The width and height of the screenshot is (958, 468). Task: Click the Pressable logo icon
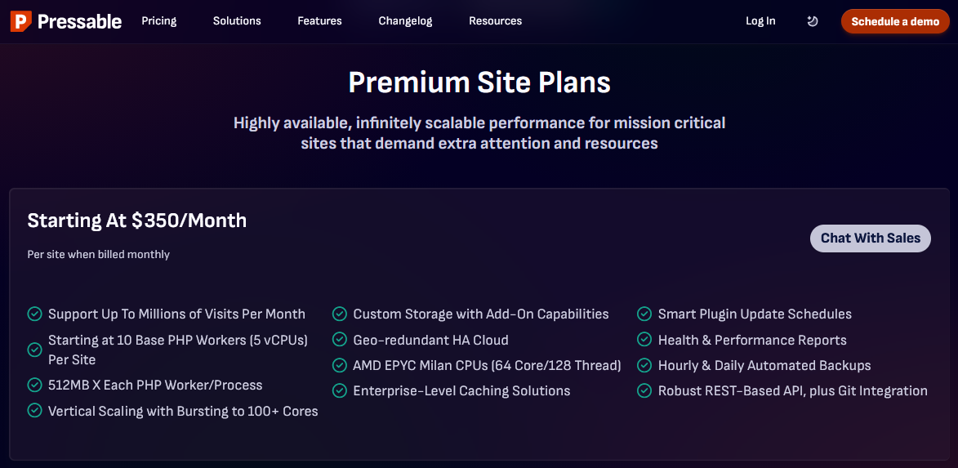tap(21, 21)
